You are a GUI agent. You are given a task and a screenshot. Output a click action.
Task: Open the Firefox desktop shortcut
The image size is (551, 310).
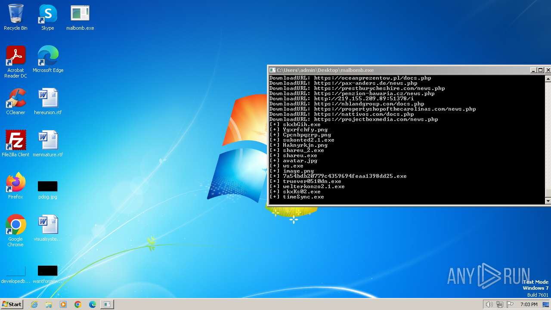[x=15, y=186]
